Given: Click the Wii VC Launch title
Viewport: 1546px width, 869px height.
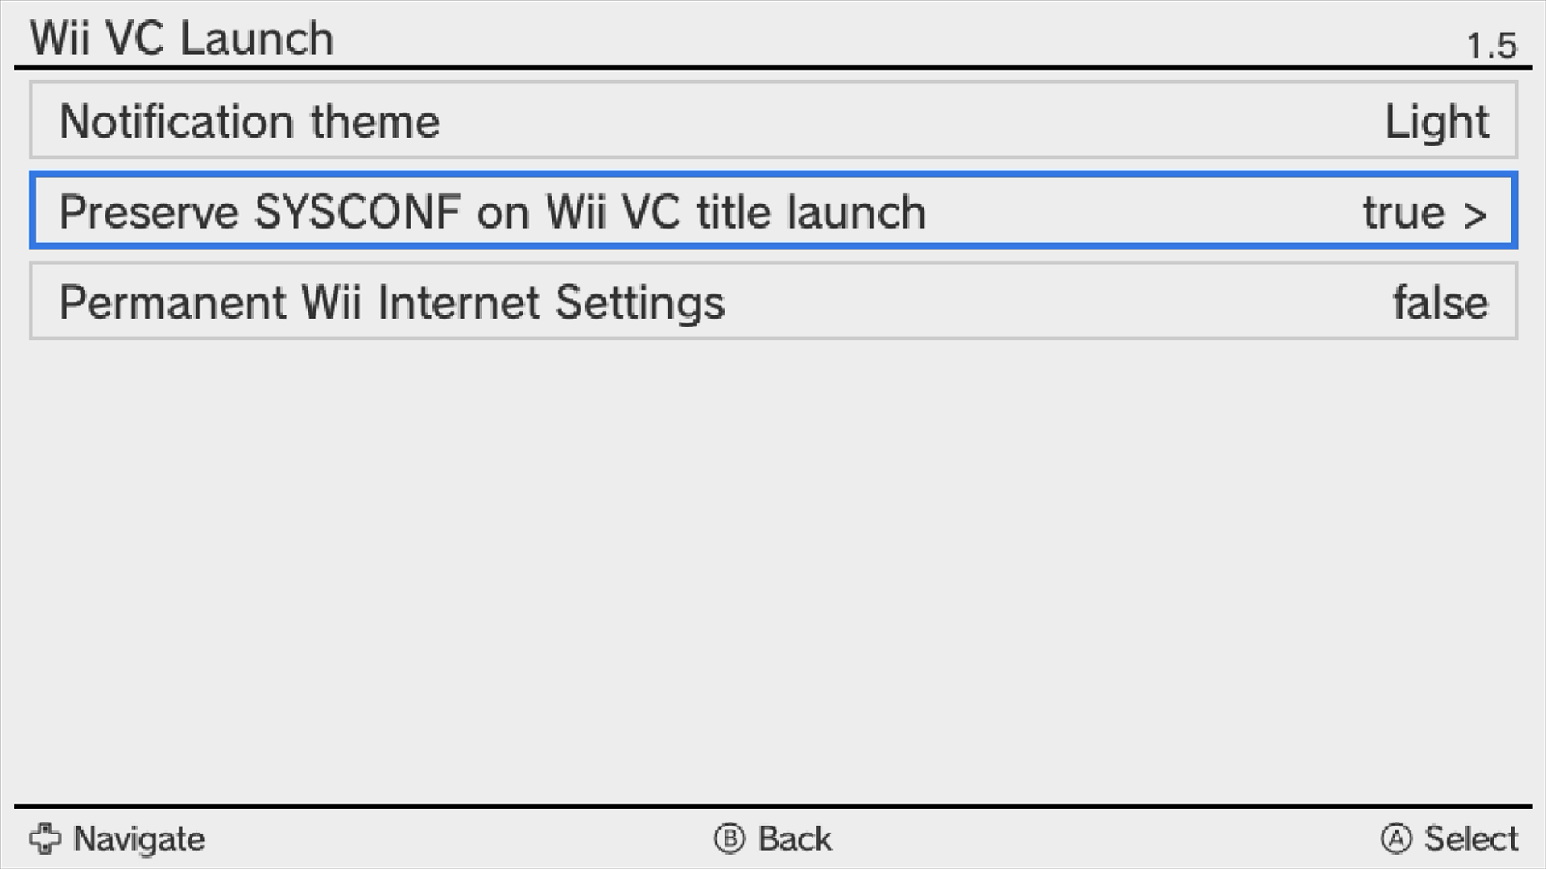Looking at the screenshot, I should (x=182, y=38).
